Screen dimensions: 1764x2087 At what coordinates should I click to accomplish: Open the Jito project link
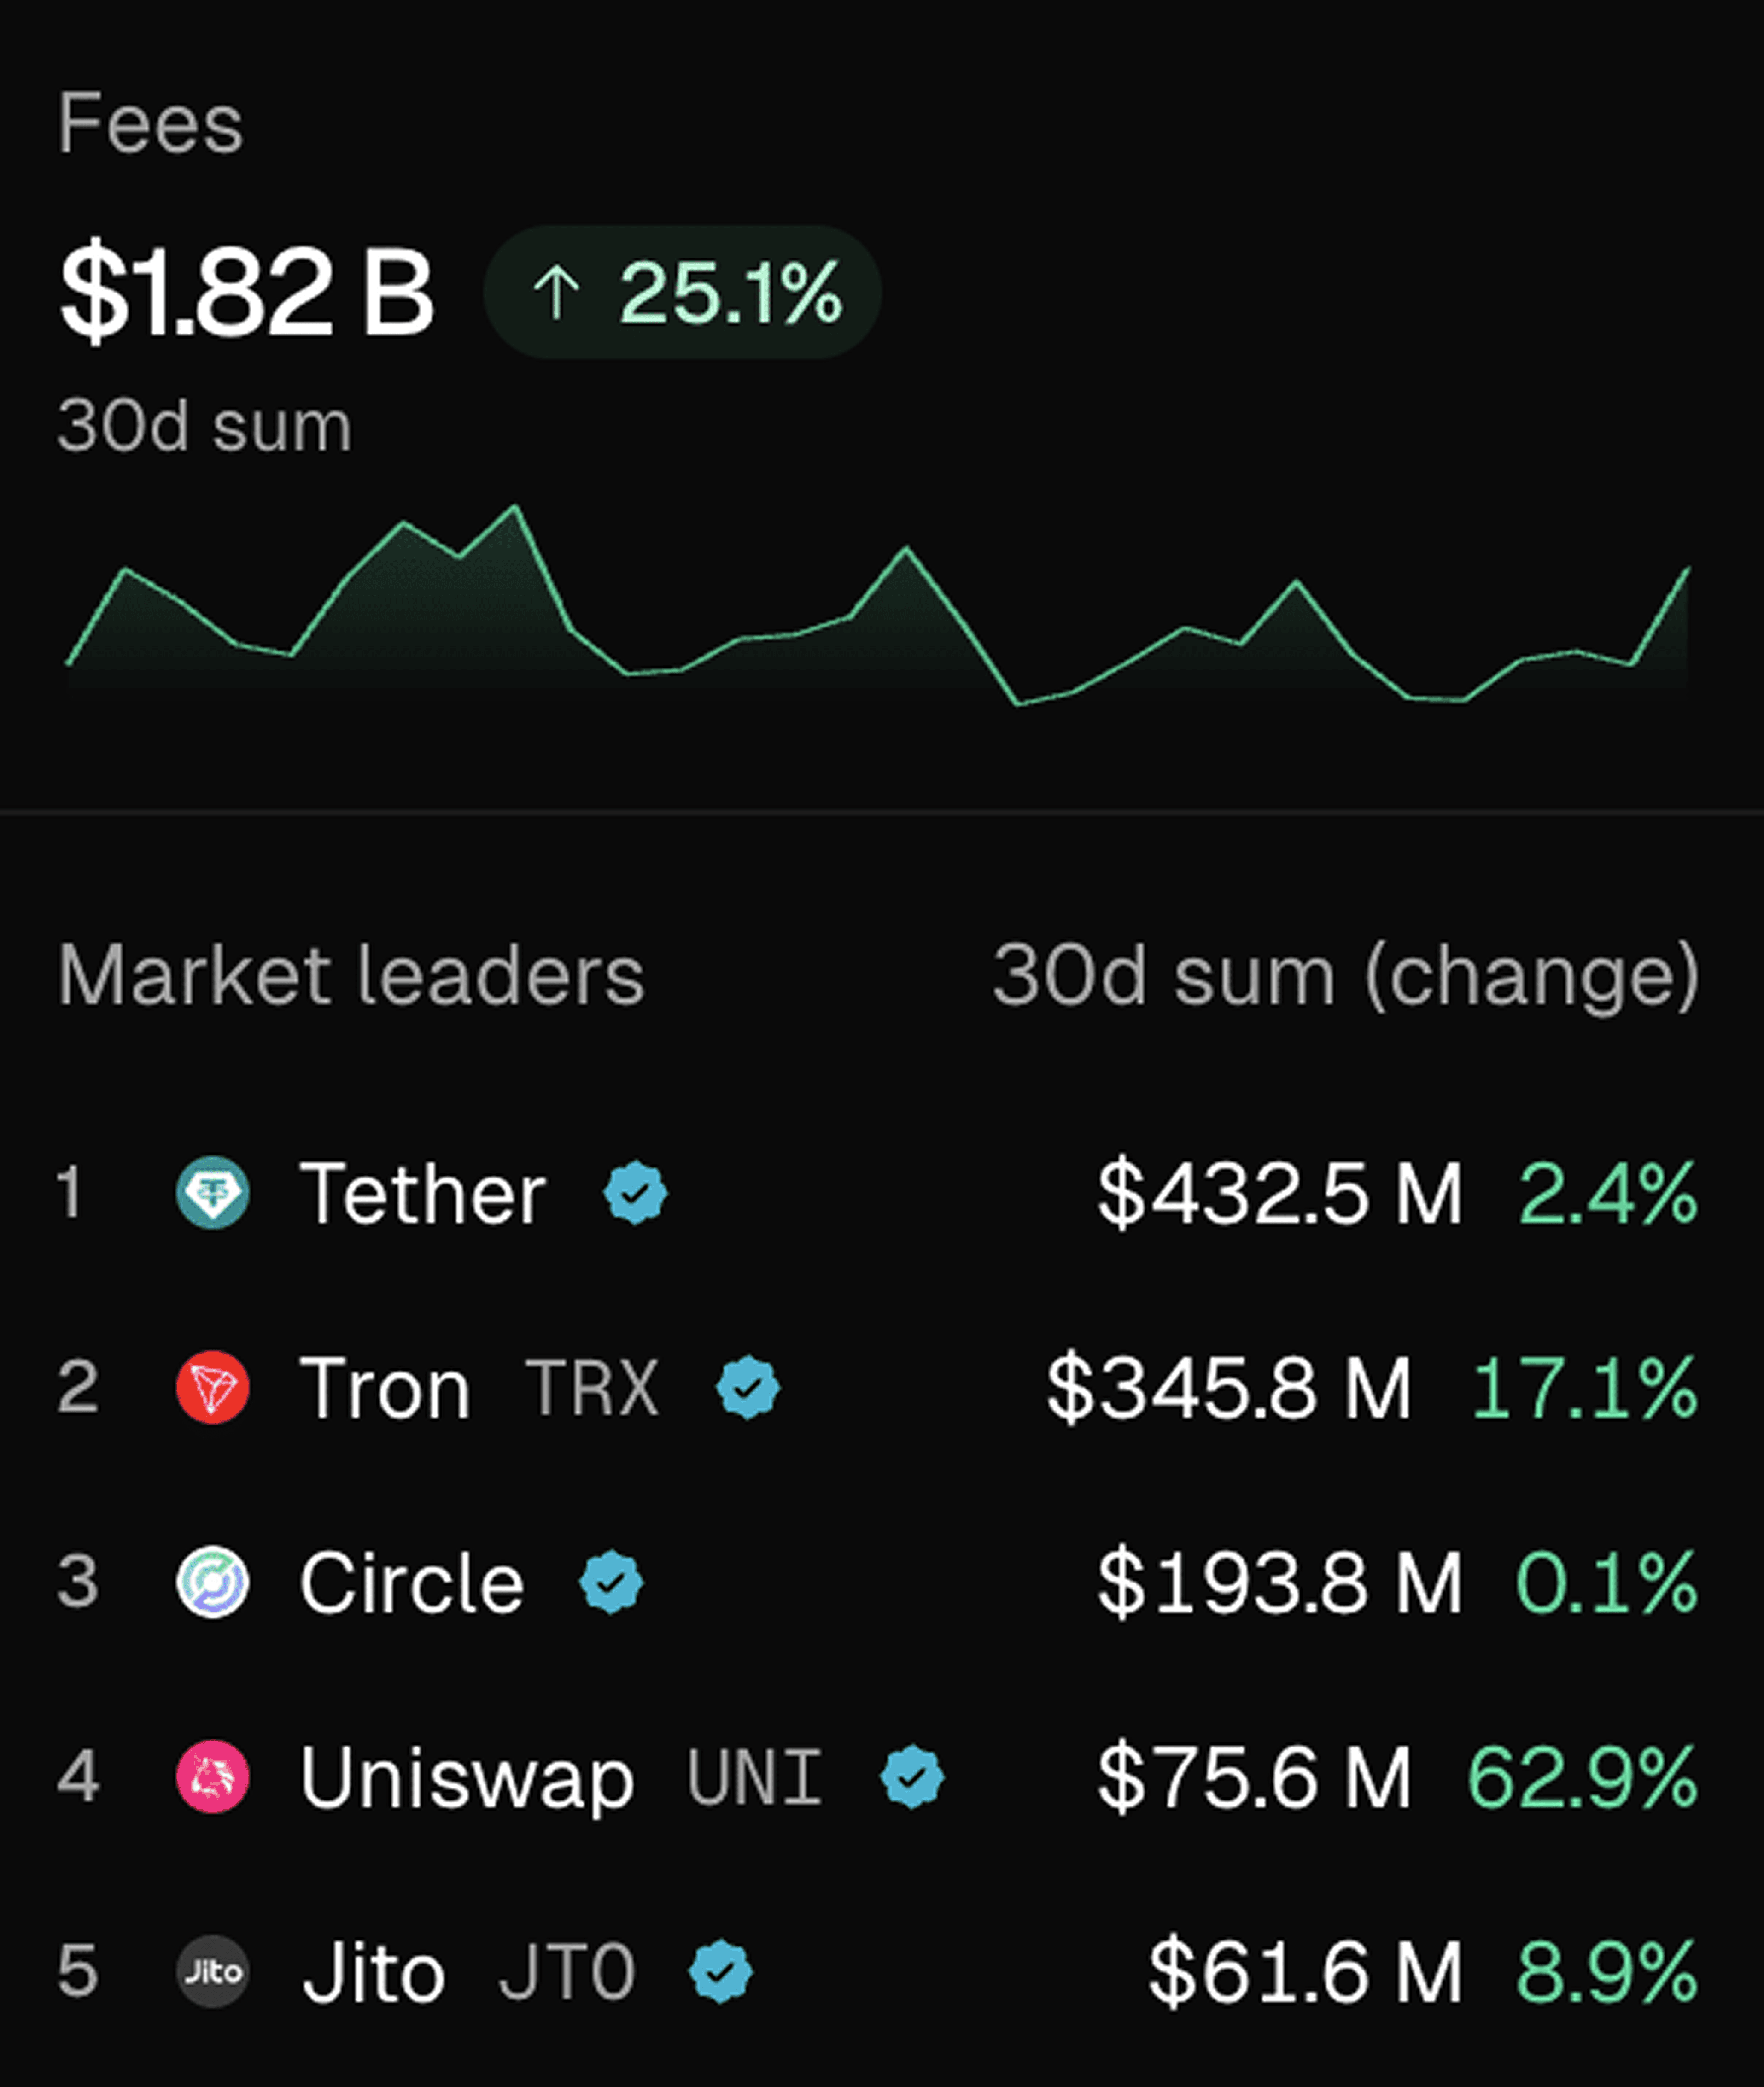pyautogui.click(x=373, y=1972)
